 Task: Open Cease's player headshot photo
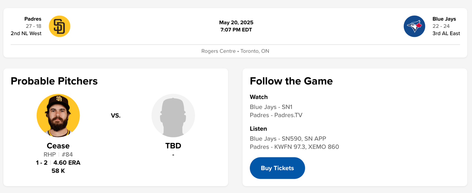pos(58,115)
